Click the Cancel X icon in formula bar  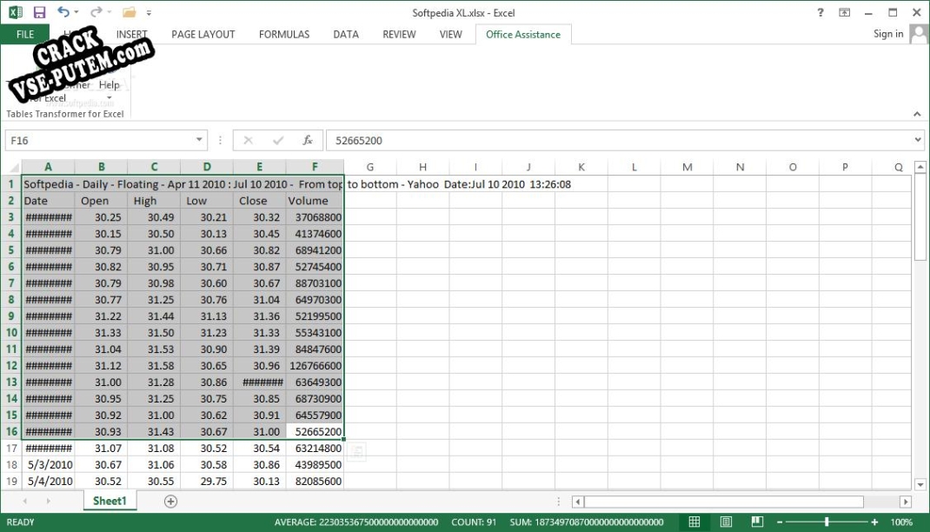point(248,141)
